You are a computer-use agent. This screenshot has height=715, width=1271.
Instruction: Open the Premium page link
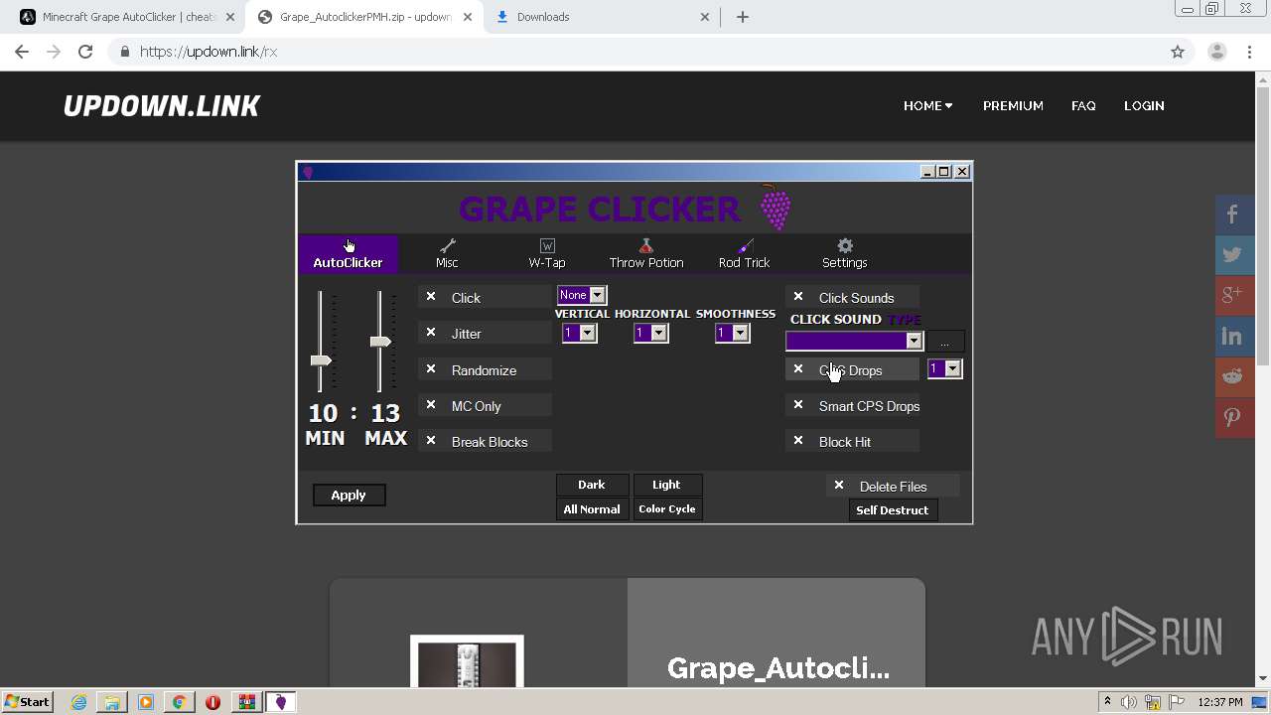pyautogui.click(x=1013, y=105)
